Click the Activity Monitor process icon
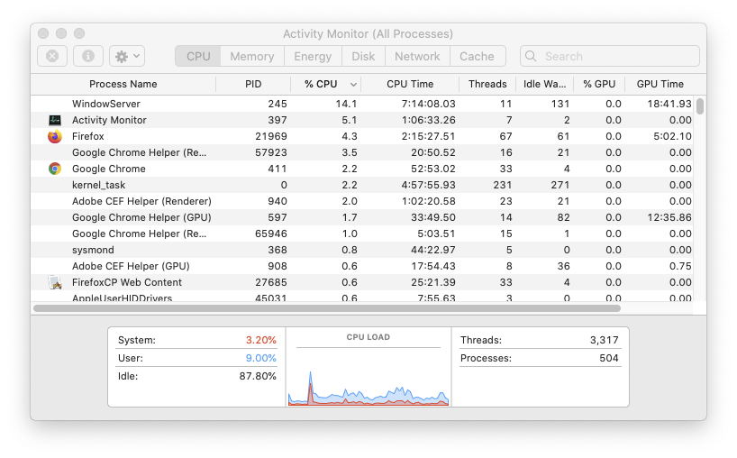737x458 pixels. coord(54,120)
